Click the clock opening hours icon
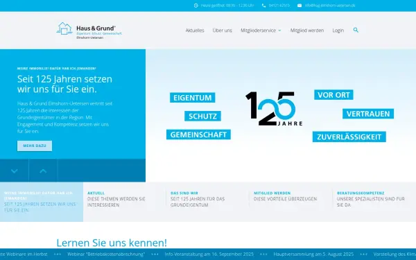 196,6
